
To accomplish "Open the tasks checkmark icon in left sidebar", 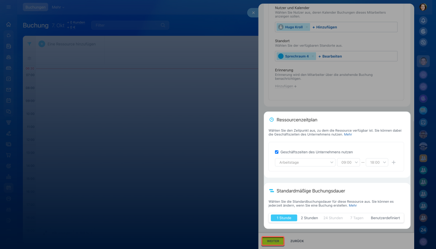I will click(x=9, y=79).
